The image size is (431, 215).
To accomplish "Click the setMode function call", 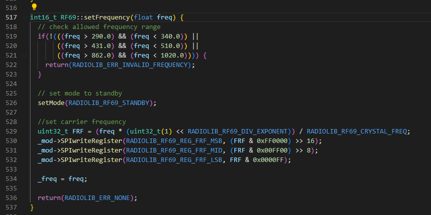I will (x=51, y=102).
